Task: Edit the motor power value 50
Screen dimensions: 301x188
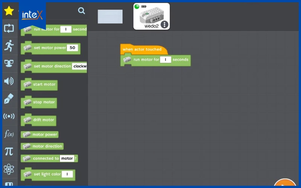Action: pyautogui.click(x=72, y=48)
